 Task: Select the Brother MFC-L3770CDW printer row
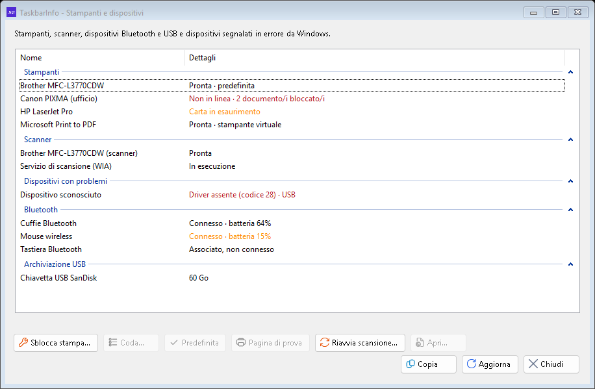coord(292,86)
